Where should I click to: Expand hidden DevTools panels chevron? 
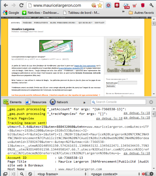[x=84, y=102]
